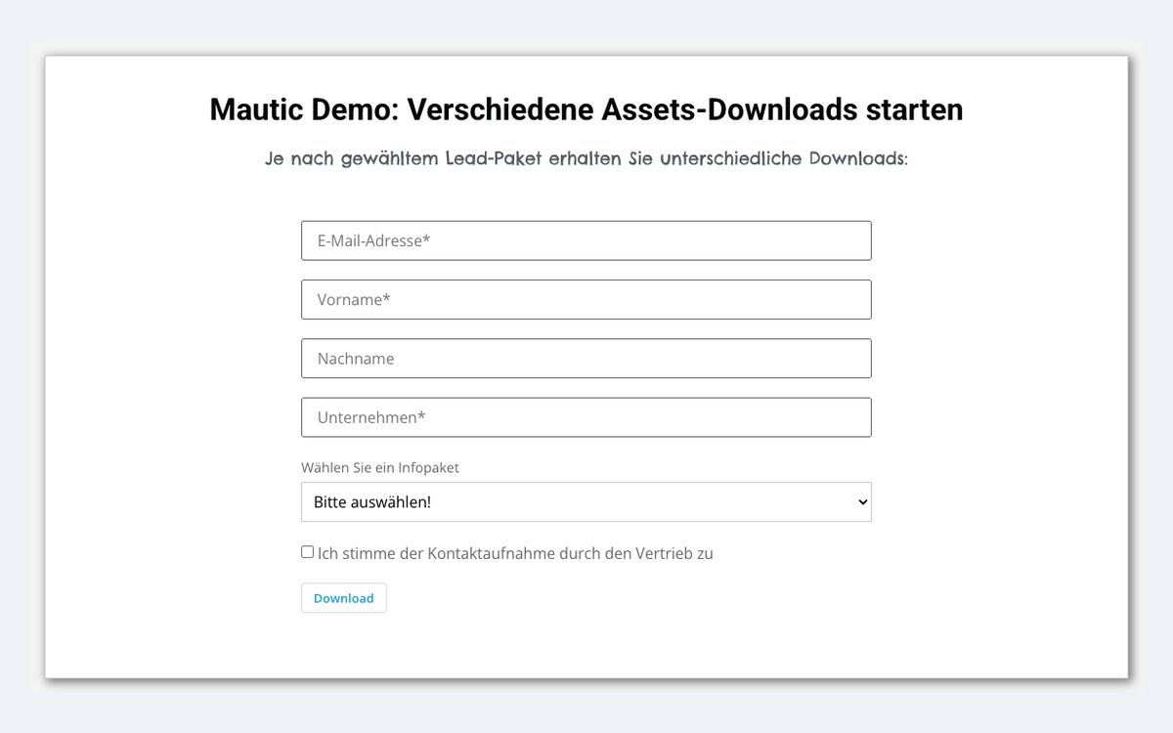Select the Nachname input field
Screen dimensions: 1173x733
tap(586, 358)
